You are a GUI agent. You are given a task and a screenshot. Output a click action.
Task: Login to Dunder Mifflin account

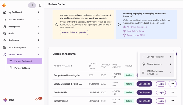(161, 93)
